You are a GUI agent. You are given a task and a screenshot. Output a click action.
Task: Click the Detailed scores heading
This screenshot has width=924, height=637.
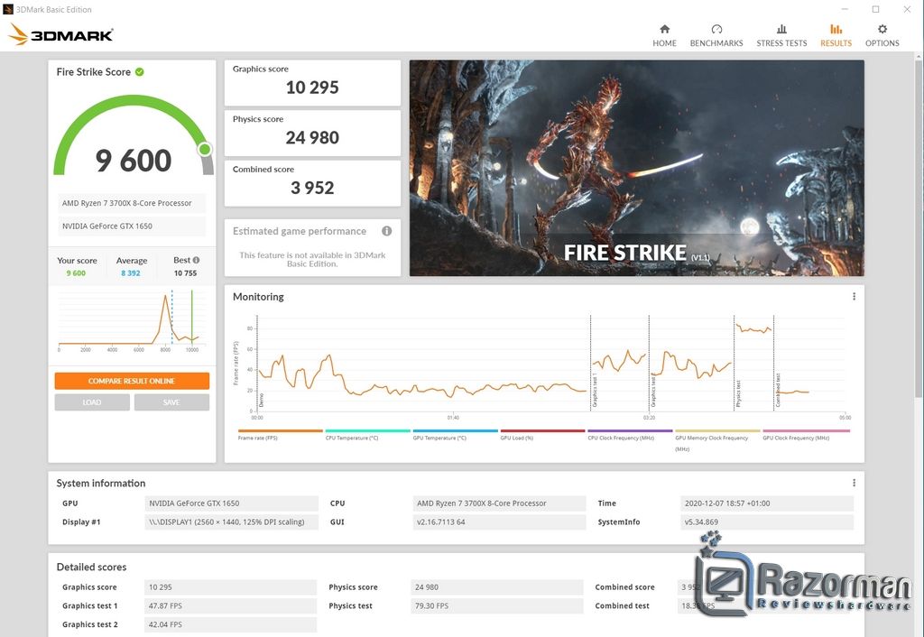tap(91, 567)
